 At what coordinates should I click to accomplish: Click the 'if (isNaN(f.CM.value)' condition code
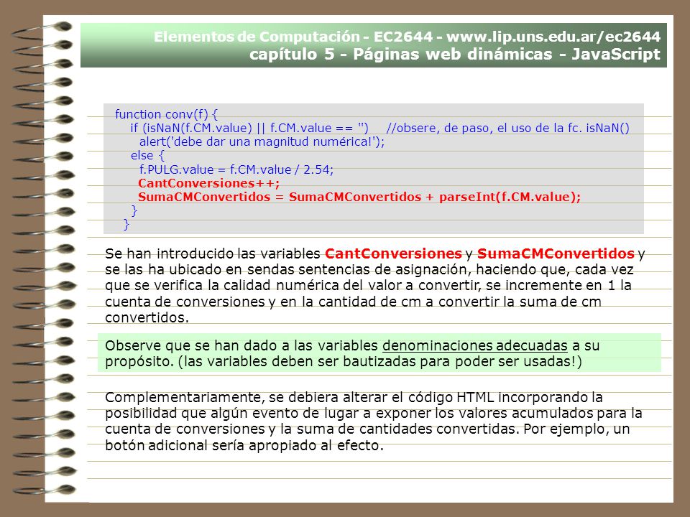pos(191,128)
